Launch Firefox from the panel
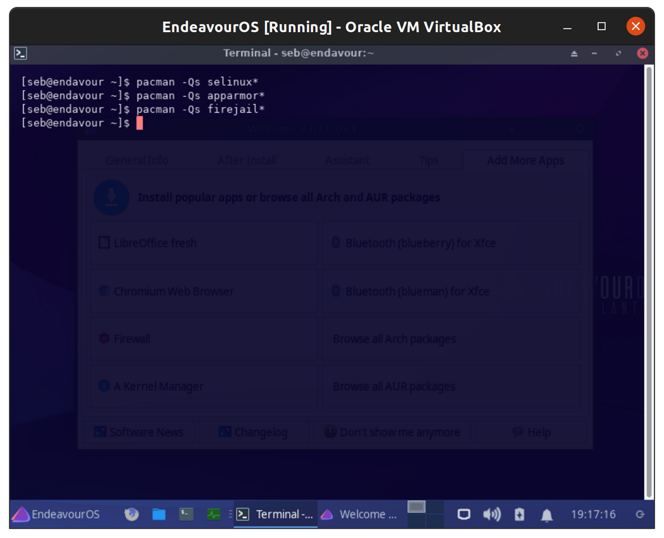This screenshot has height=538, width=664. pos(132,514)
